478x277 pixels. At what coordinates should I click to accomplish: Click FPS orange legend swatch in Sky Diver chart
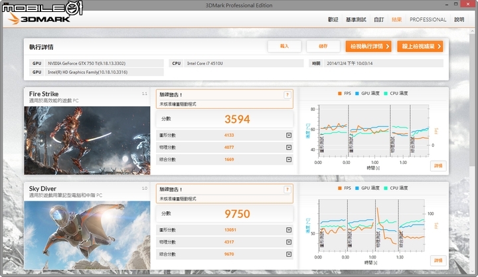[340, 188]
